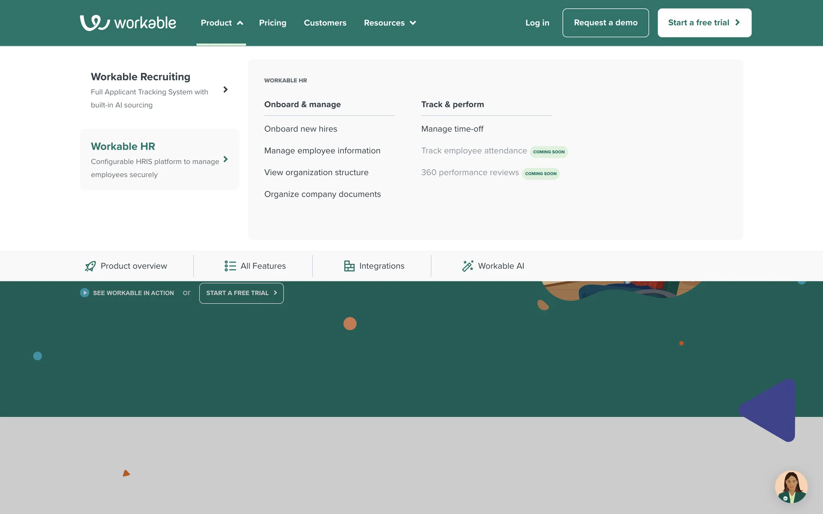Expand Workable Recruiting chevron

(x=225, y=90)
